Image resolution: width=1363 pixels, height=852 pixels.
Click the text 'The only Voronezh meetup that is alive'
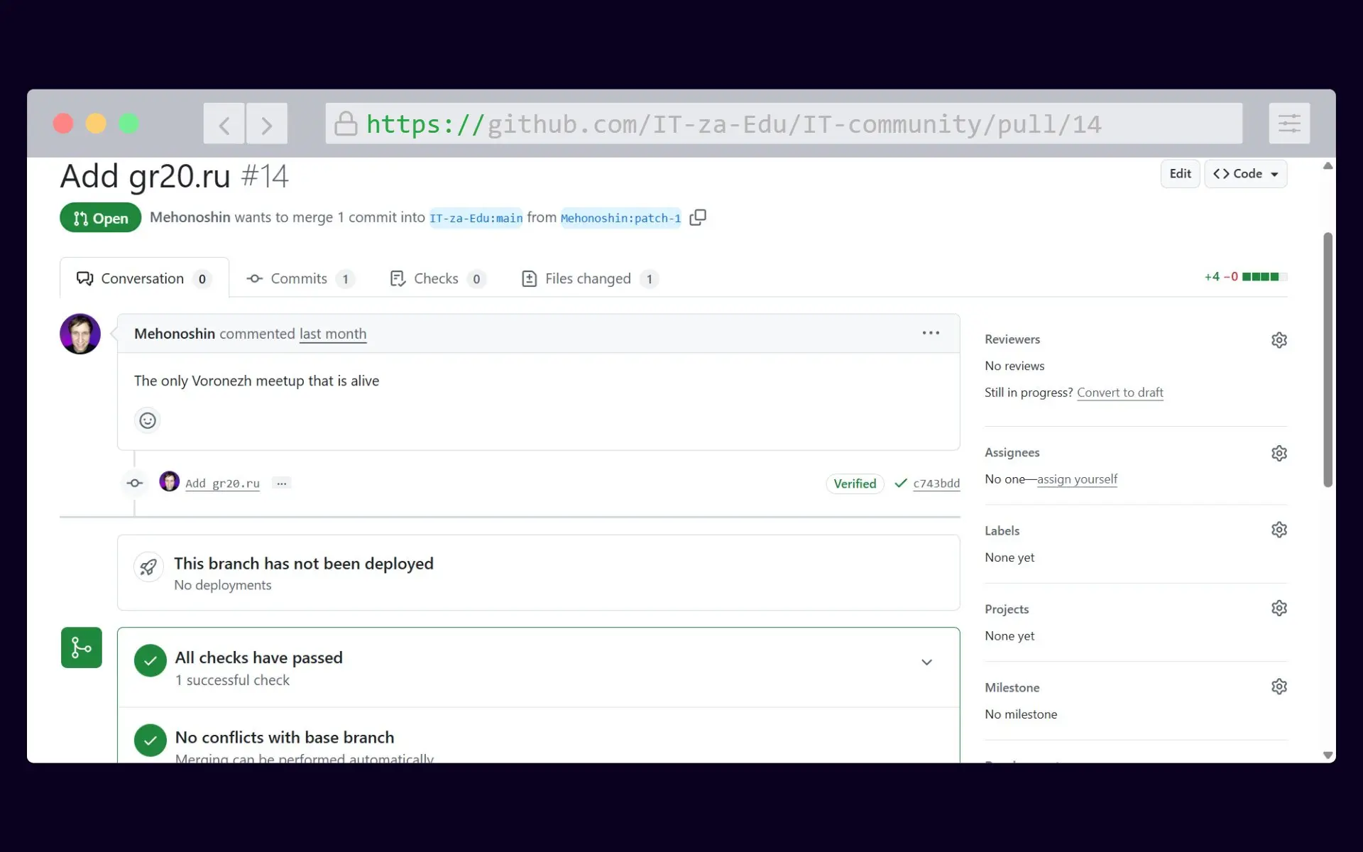[256, 381]
